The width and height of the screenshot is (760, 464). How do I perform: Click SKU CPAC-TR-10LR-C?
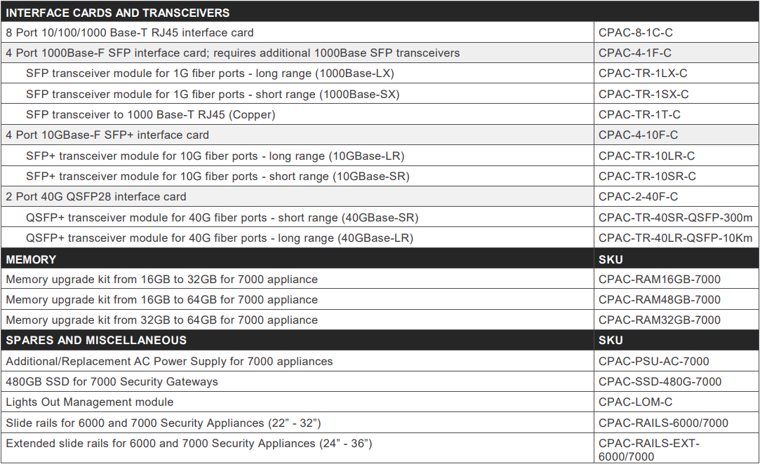click(x=646, y=156)
